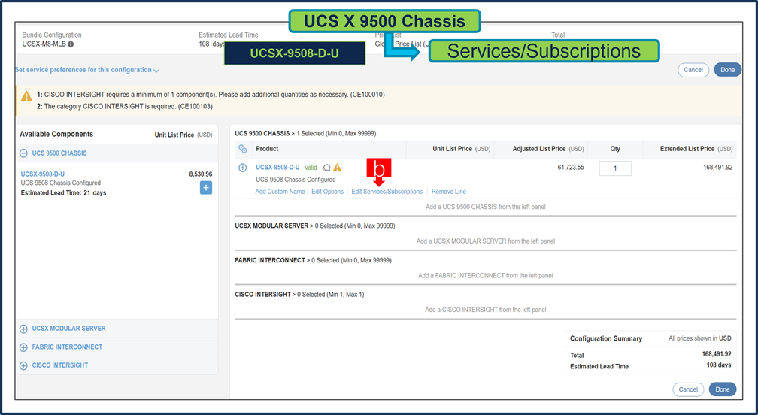Add UCSX-9508-D-U with the blue plus button
Screen dimensions: 758x415
coord(206,188)
